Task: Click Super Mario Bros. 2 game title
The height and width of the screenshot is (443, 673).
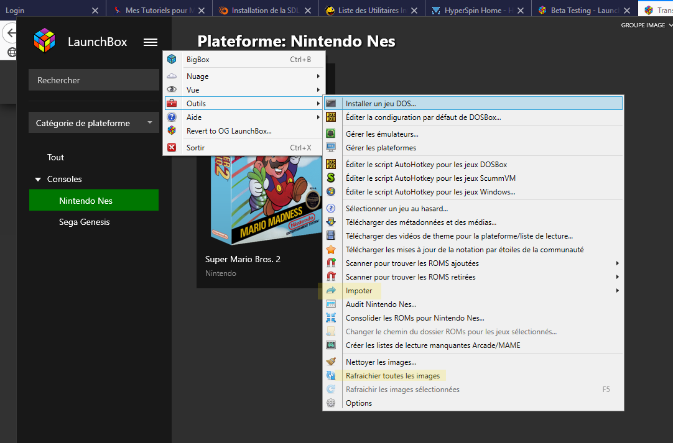Action: [243, 259]
